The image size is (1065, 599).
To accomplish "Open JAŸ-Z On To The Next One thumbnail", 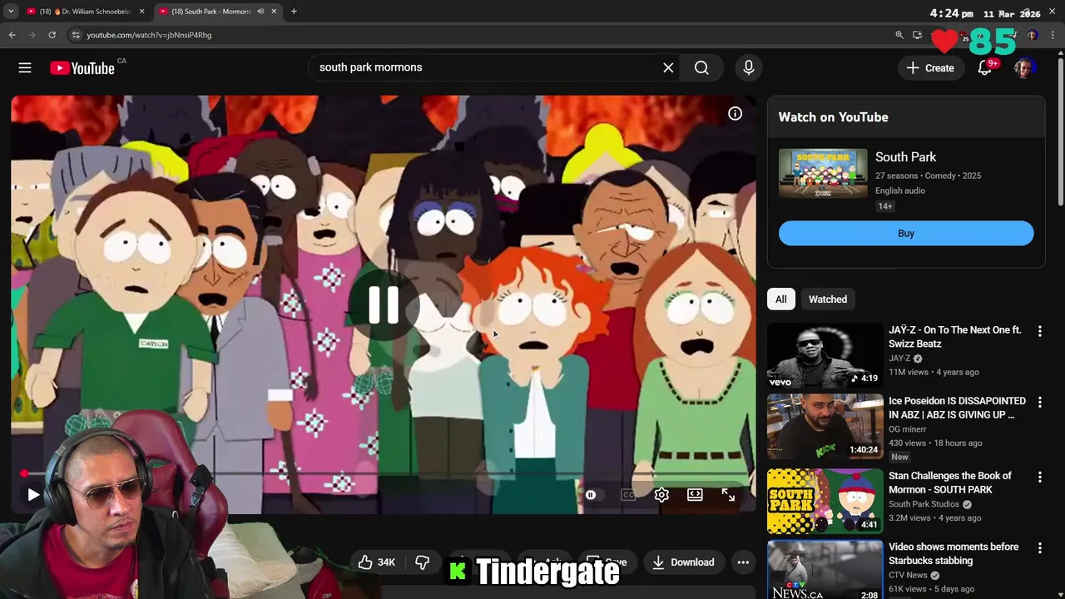I will coord(825,355).
